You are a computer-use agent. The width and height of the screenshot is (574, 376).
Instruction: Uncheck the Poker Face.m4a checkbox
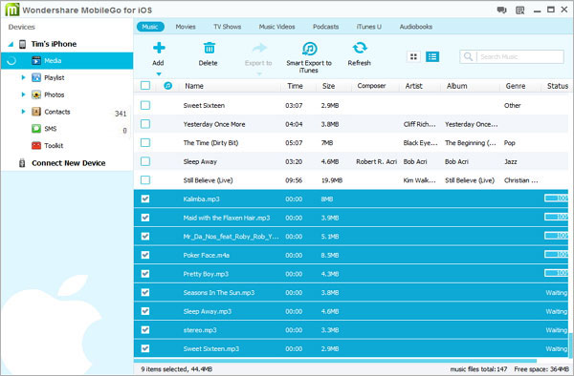click(x=145, y=255)
